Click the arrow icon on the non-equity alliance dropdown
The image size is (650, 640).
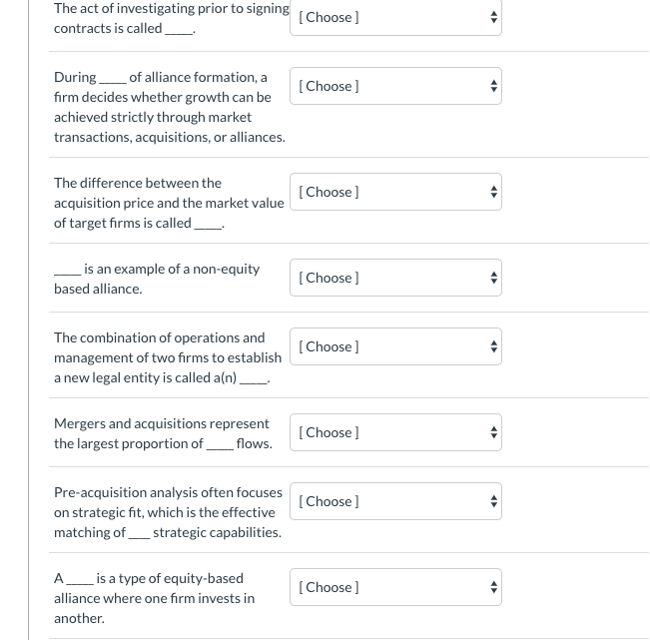491,278
